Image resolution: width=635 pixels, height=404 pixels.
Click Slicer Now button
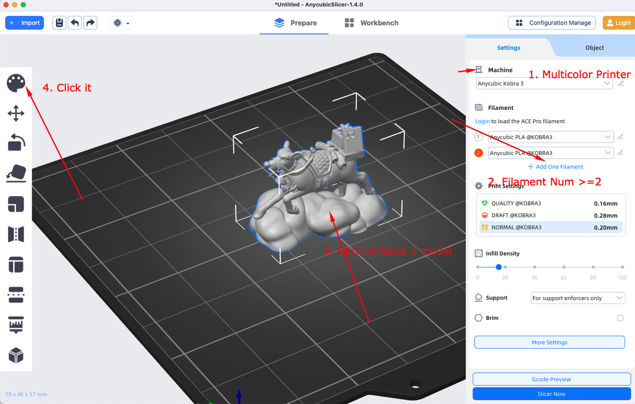[552, 394]
